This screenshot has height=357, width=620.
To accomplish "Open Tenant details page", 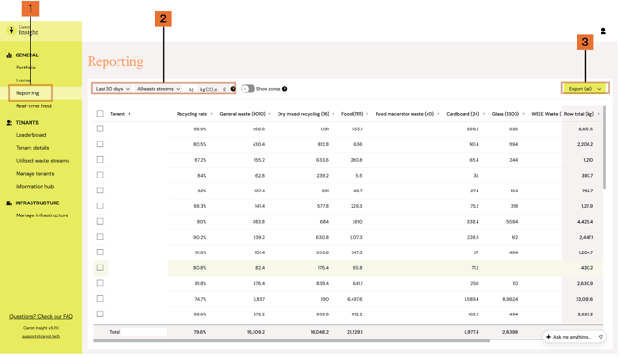I will pos(32,148).
